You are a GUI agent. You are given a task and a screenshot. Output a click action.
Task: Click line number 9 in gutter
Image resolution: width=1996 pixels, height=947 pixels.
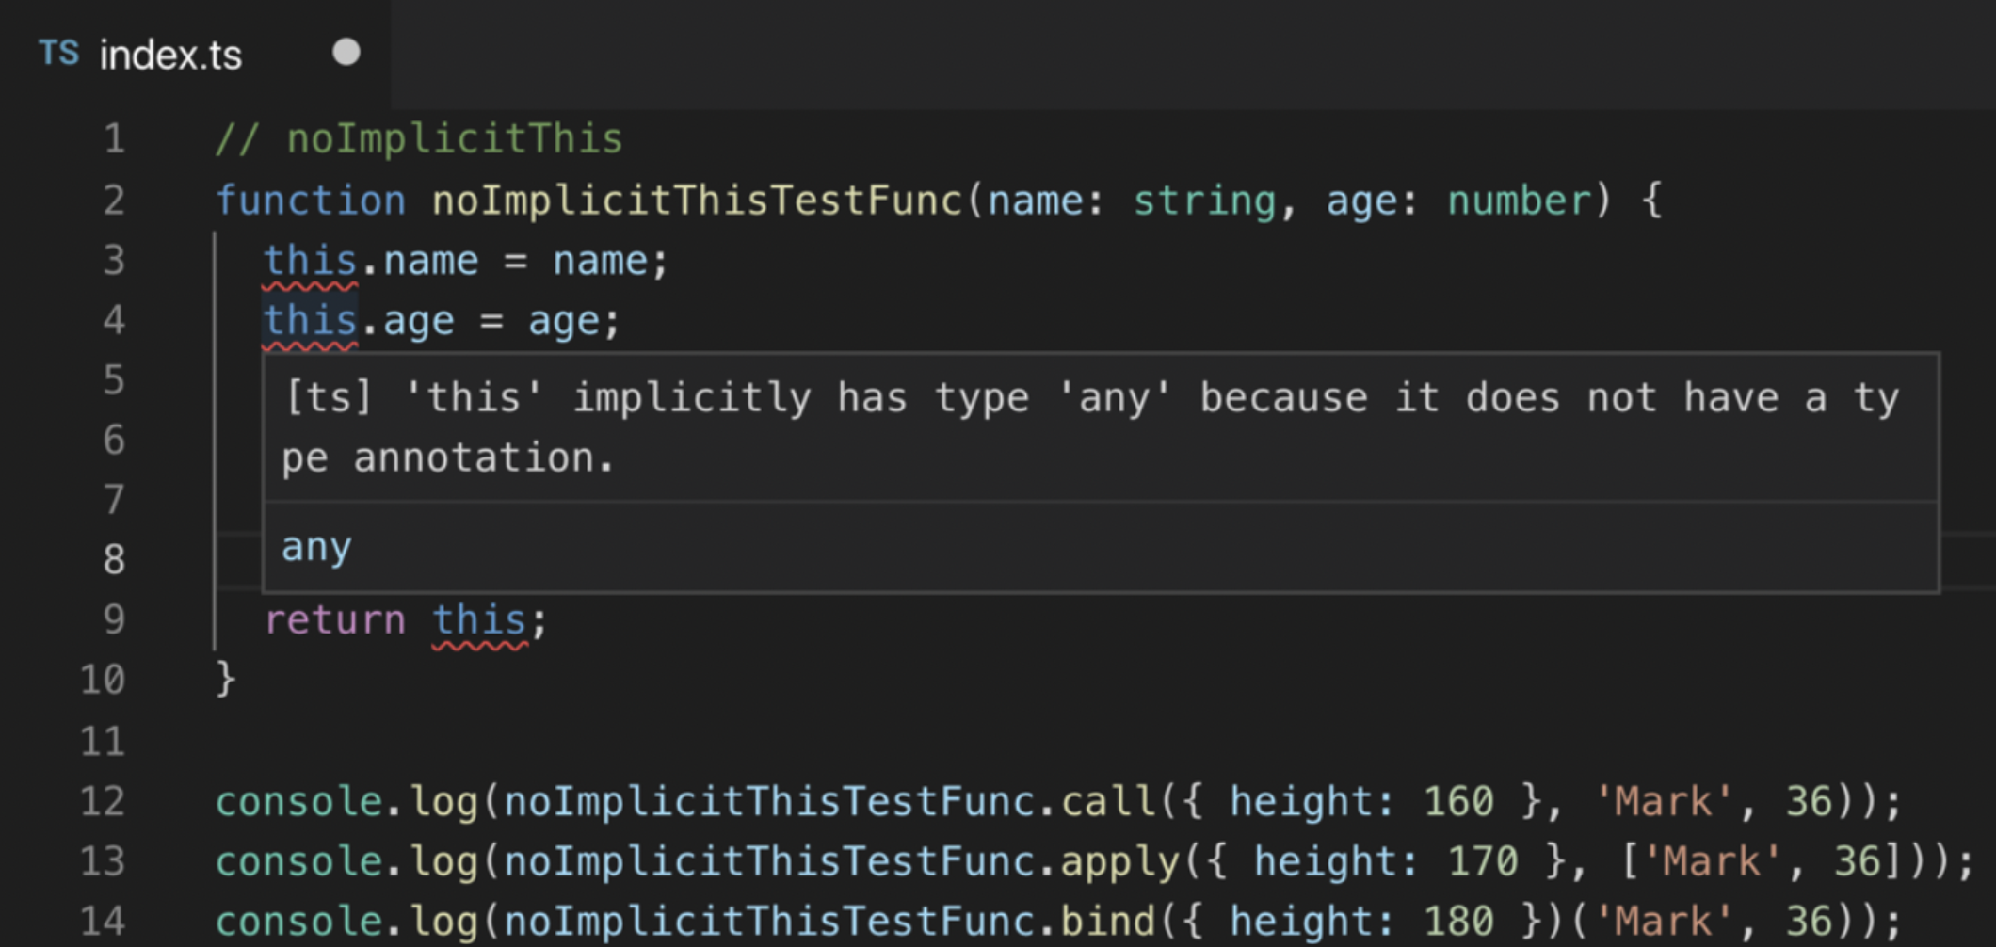[114, 619]
